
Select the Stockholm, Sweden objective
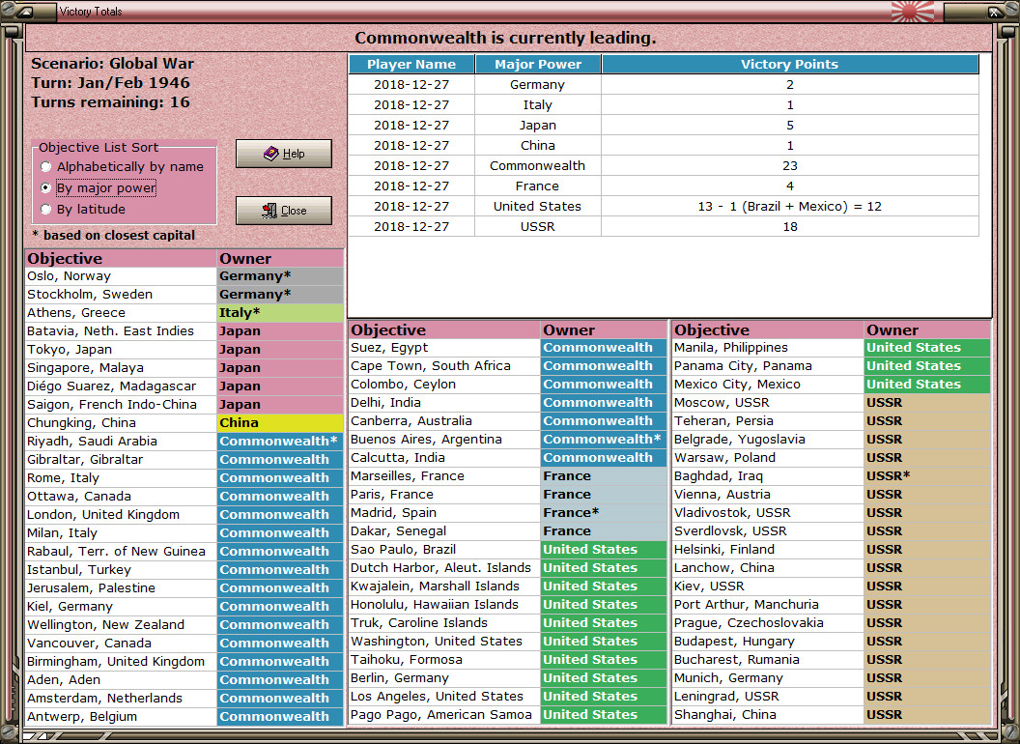[x=121, y=294]
